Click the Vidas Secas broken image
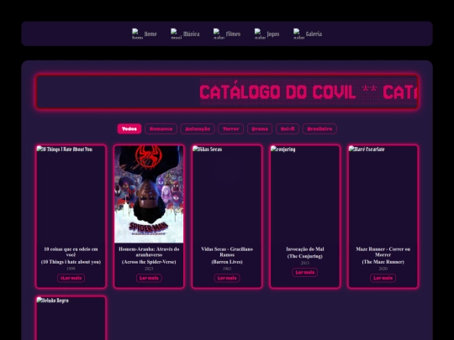 [x=227, y=194]
